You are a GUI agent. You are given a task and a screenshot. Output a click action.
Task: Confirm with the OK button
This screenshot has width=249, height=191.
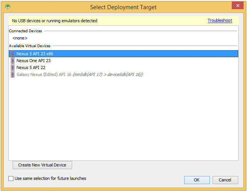point(196,180)
